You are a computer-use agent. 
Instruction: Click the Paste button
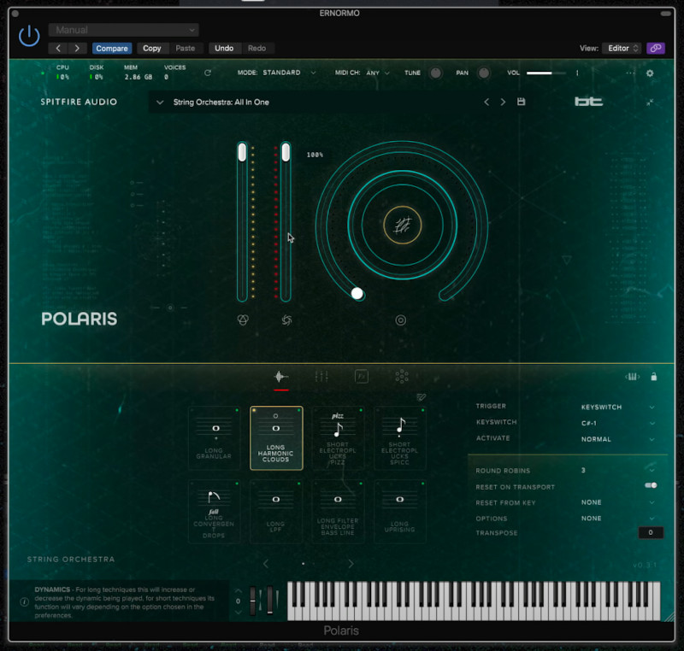(x=186, y=49)
